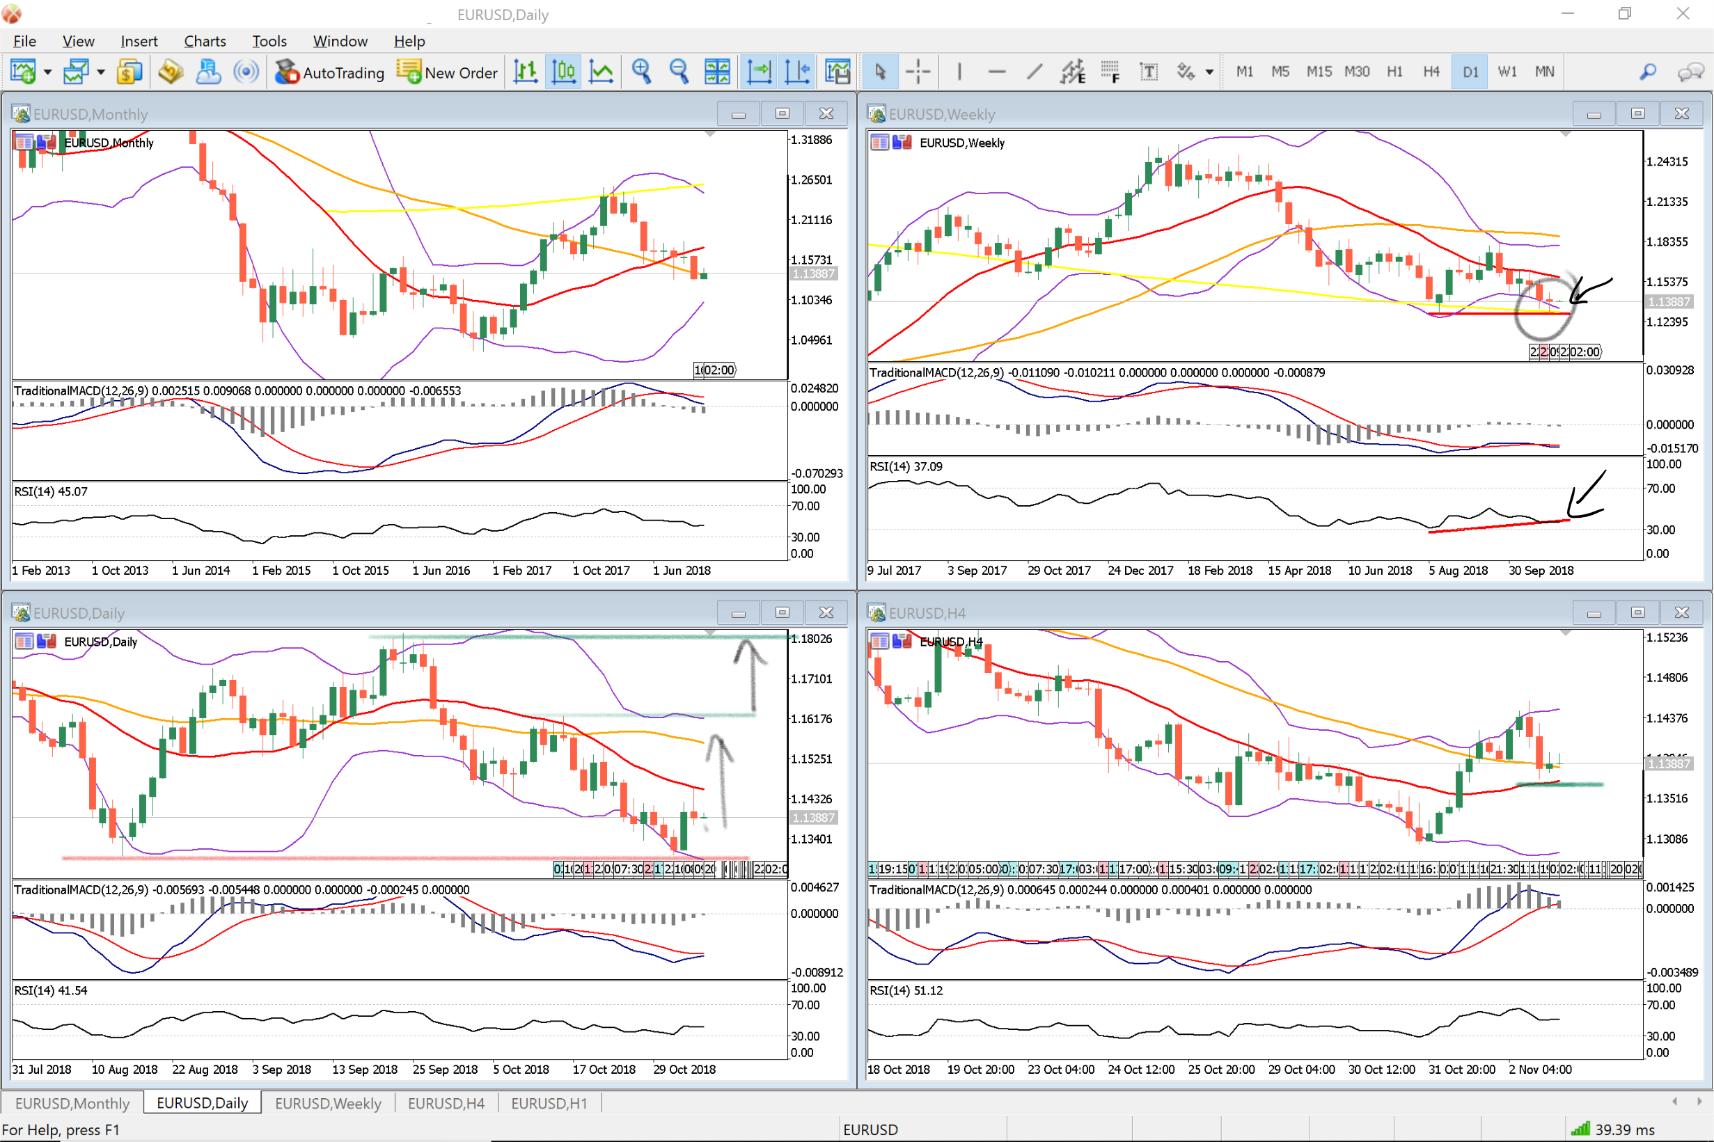Tile the chart windows
Viewport: 1714px width, 1142px height.
click(717, 72)
